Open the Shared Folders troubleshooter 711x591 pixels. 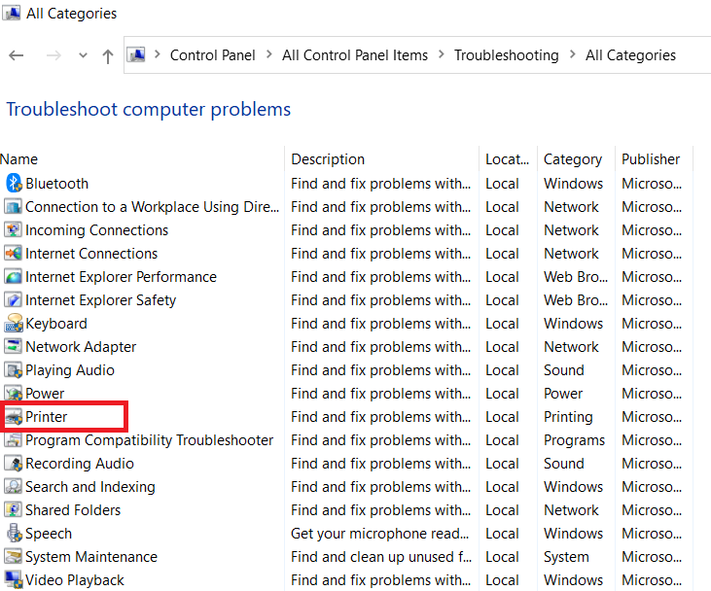pyautogui.click(x=73, y=510)
